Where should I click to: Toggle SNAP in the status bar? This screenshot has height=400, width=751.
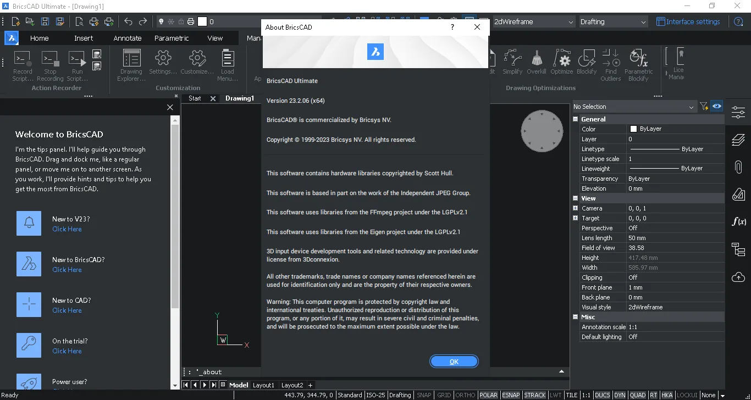[x=424, y=395]
